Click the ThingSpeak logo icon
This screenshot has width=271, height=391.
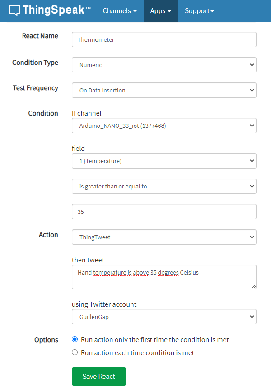tap(15, 10)
